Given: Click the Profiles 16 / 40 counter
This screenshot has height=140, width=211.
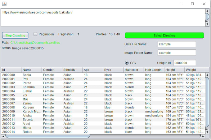Looking at the screenshot, I should [x=108, y=34].
